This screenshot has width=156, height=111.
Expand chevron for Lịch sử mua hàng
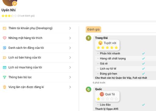tap(70, 67)
